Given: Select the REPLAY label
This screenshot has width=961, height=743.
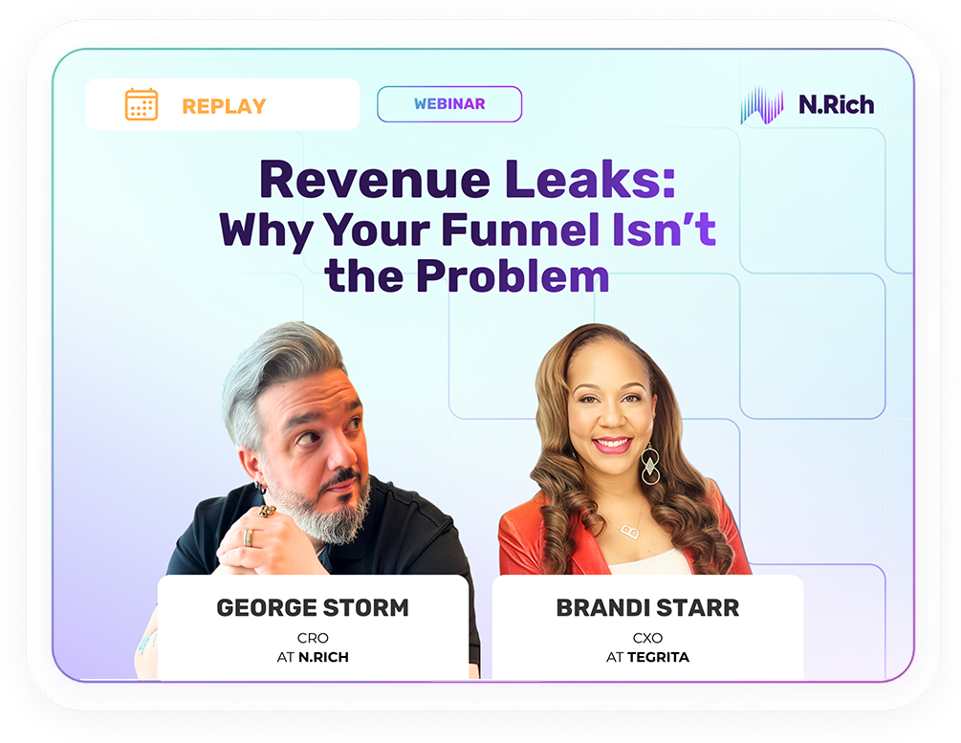Looking at the screenshot, I should click(x=225, y=106).
